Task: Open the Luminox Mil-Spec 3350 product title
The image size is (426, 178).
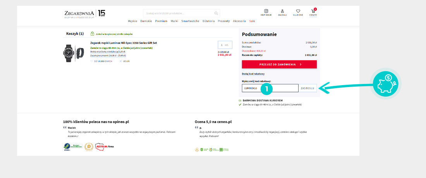Action: [x=124, y=43]
